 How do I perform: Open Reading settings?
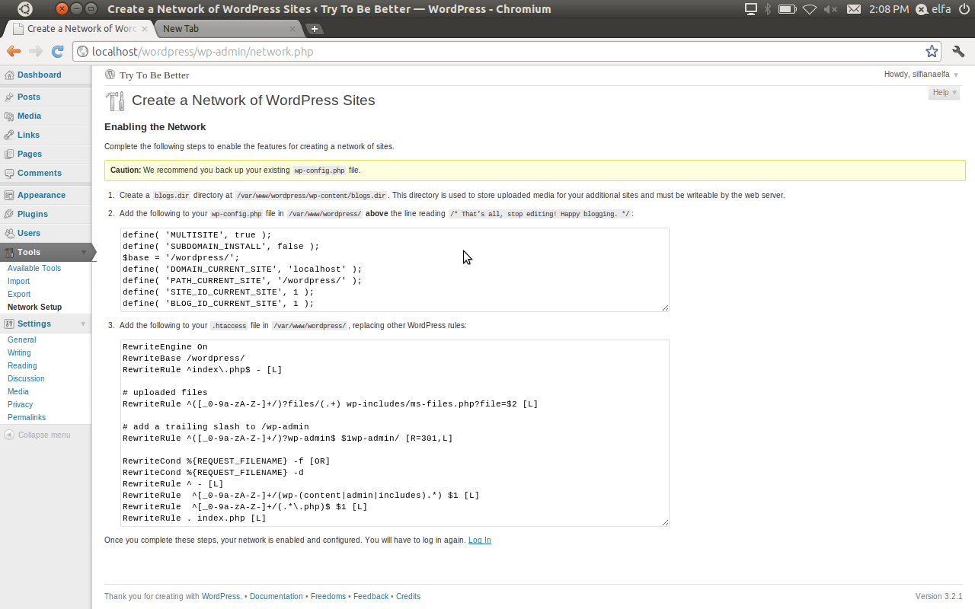[x=22, y=366]
